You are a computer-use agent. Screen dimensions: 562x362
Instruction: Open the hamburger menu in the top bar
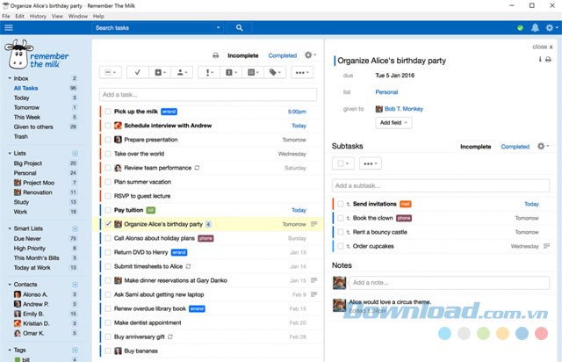point(8,28)
